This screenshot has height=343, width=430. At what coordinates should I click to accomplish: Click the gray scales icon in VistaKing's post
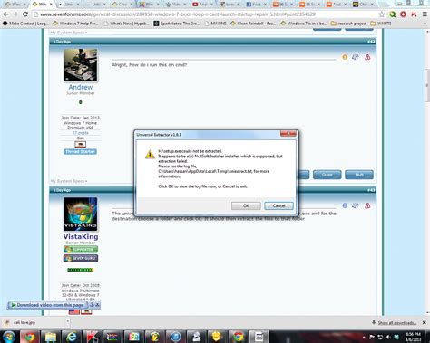(356, 205)
